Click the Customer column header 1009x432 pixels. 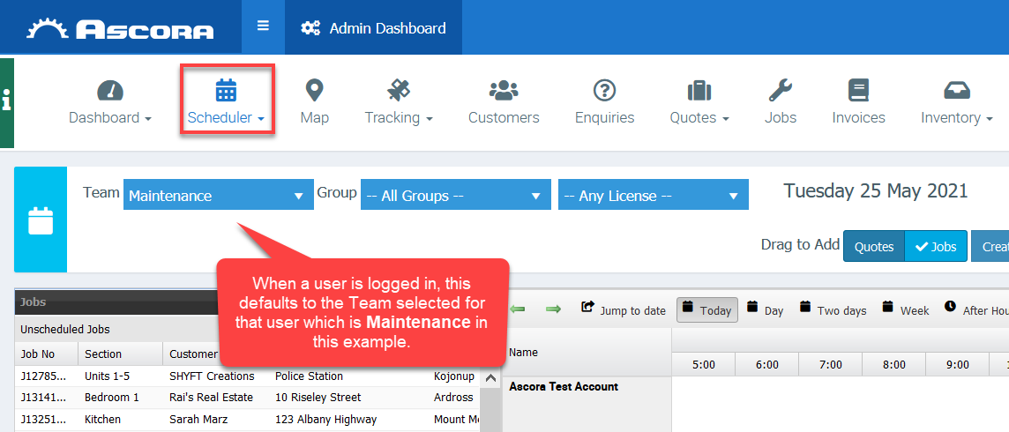pos(191,354)
